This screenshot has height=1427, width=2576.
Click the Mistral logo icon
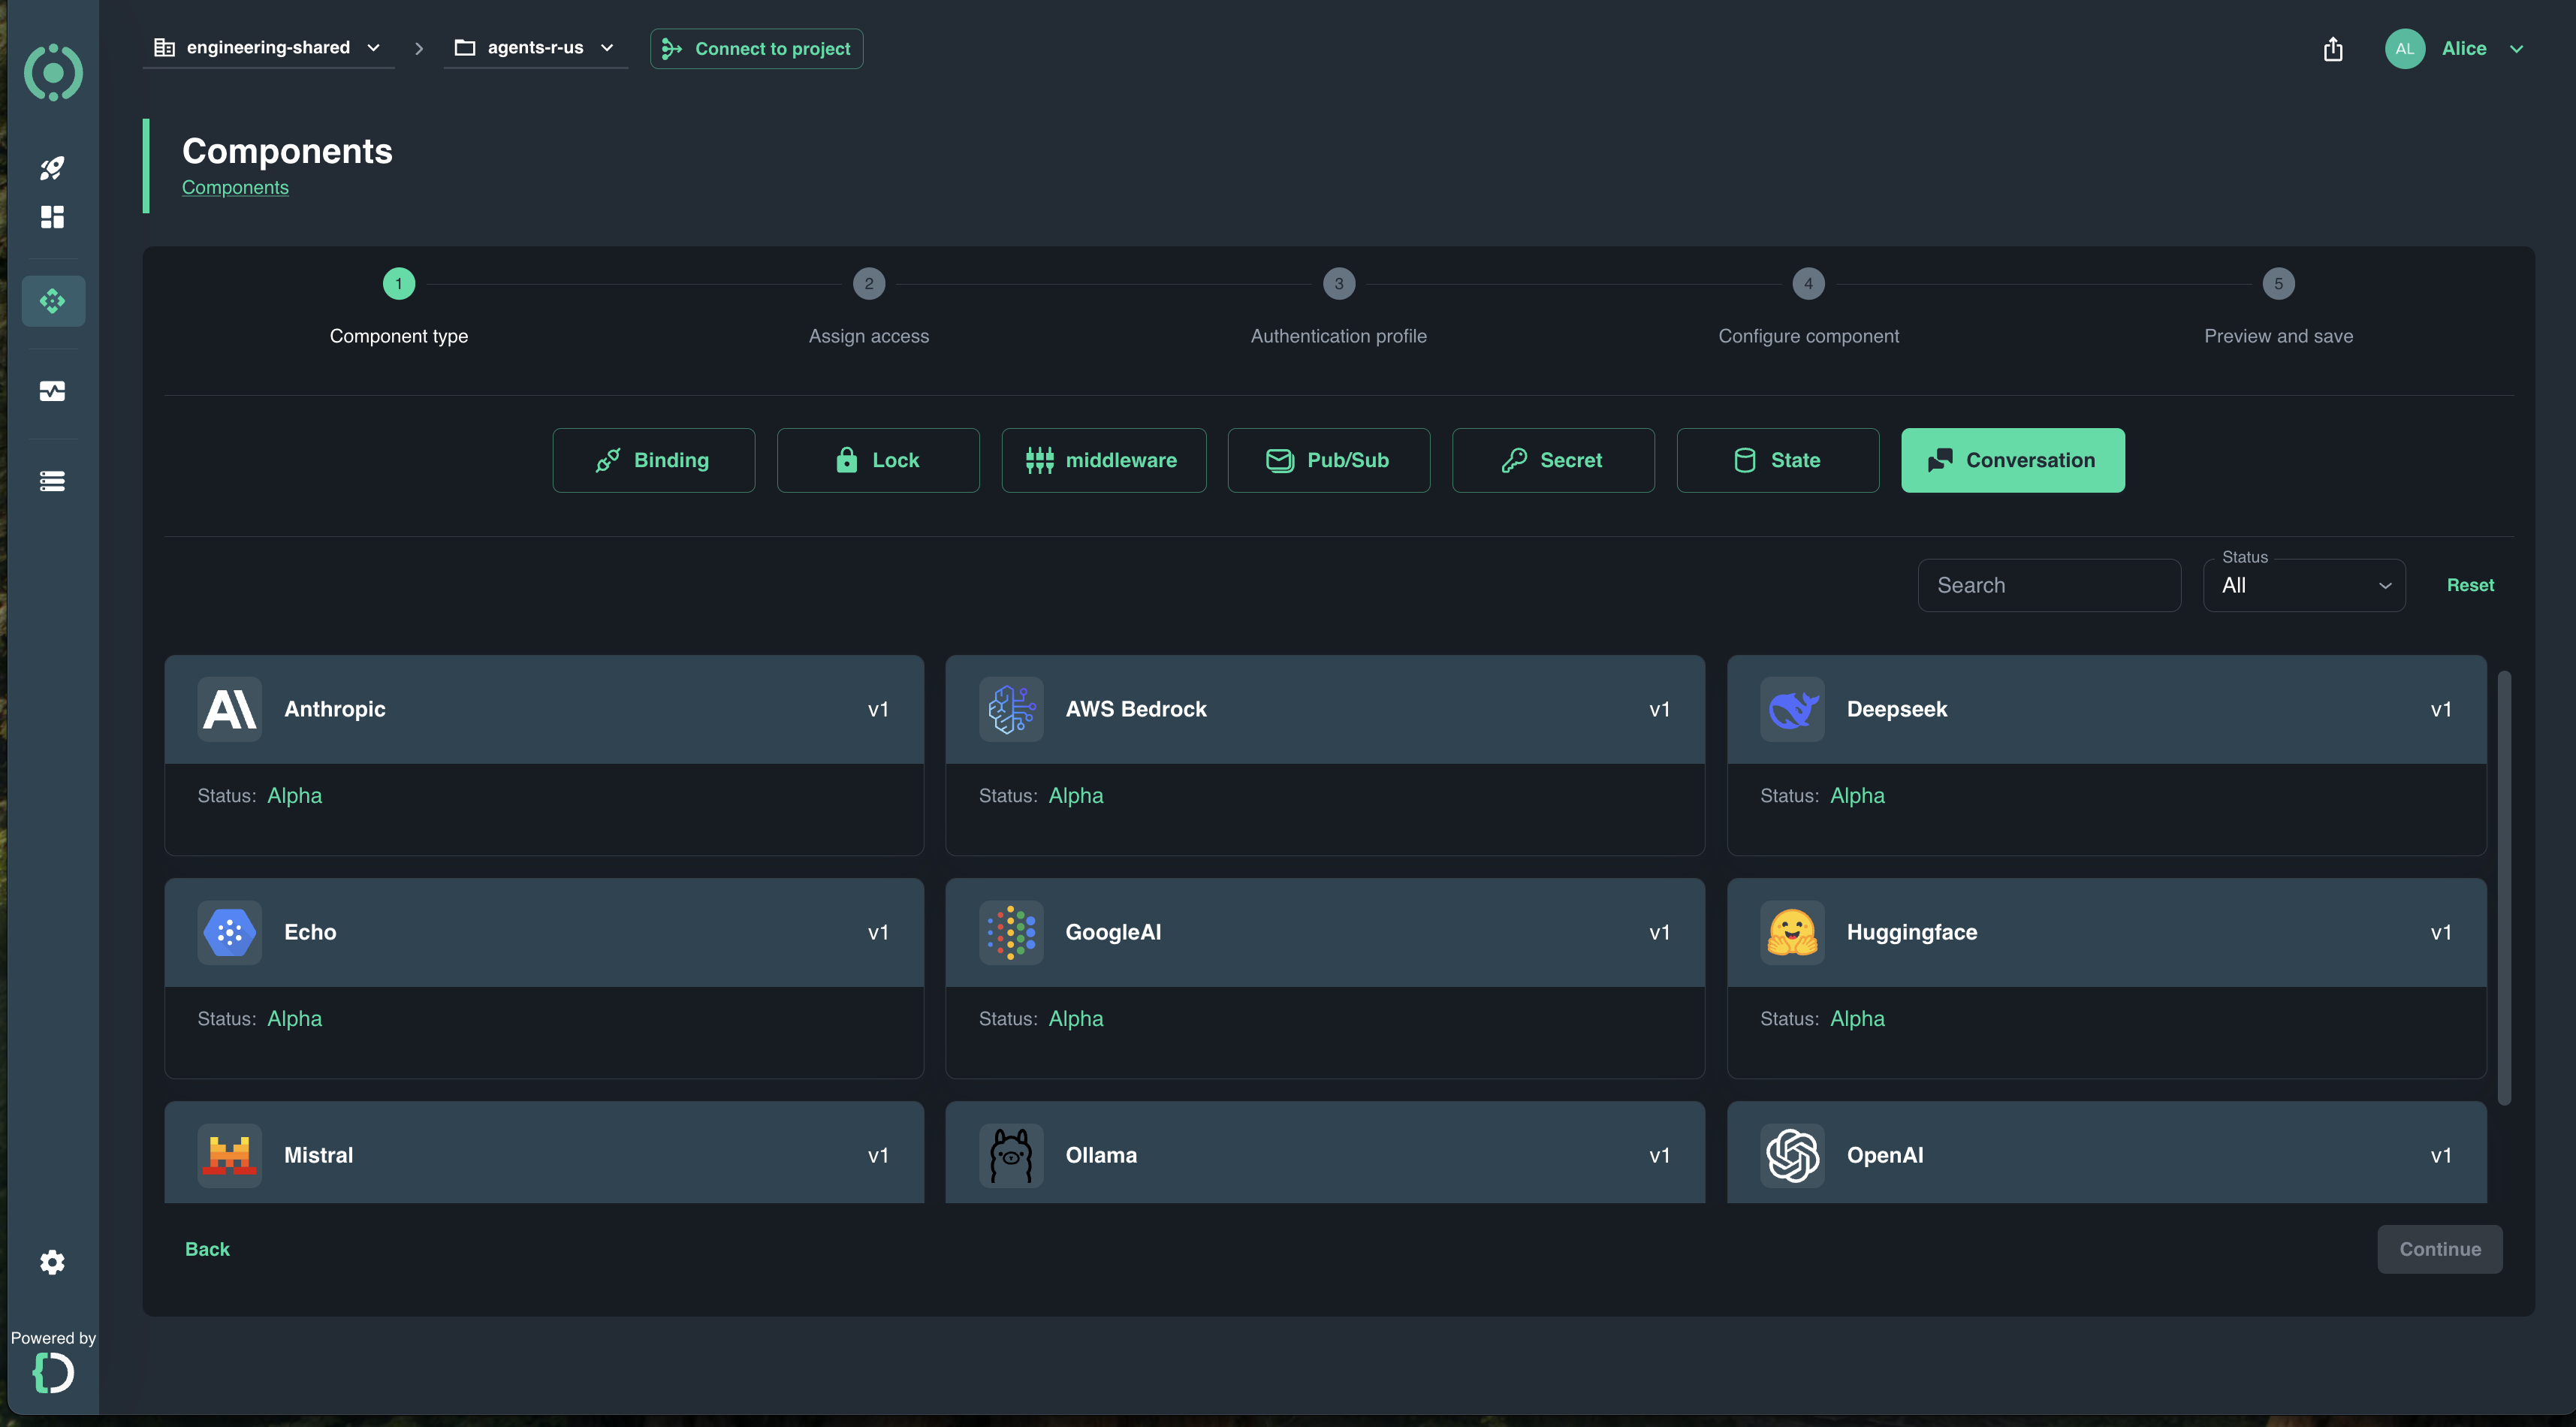coord(229,1155)
